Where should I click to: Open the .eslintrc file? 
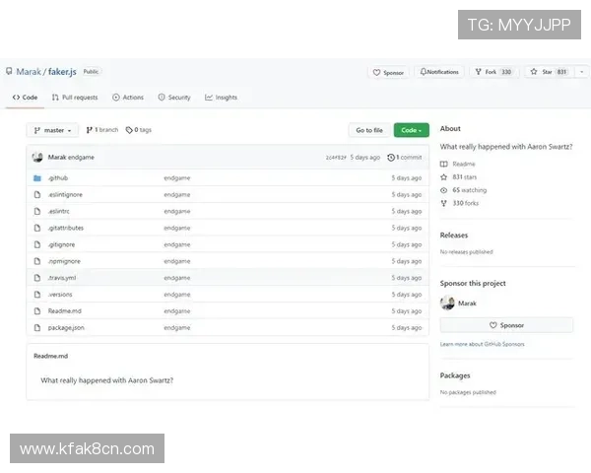click(59, 211)
